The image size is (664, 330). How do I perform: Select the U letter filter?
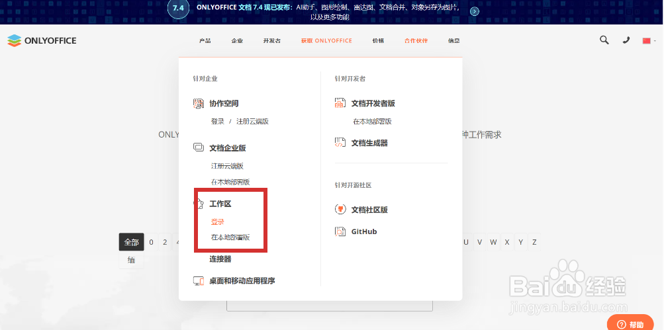(x=466, y=242)
